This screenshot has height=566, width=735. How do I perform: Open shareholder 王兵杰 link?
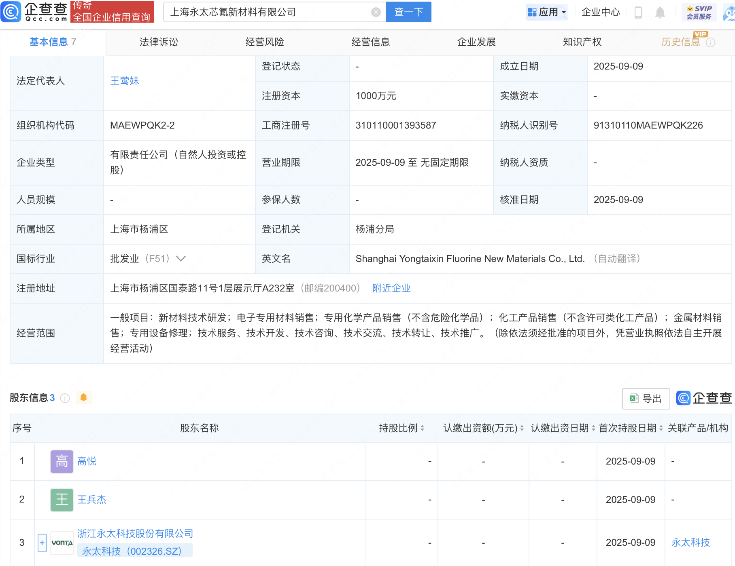pos(92,500)
